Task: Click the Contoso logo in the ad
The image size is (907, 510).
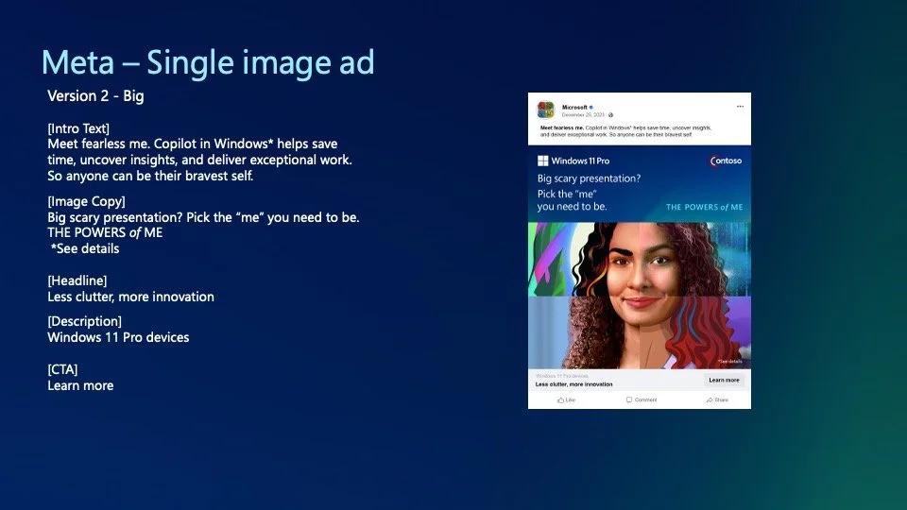Action: pyautogui.click(x=726, y=161)
